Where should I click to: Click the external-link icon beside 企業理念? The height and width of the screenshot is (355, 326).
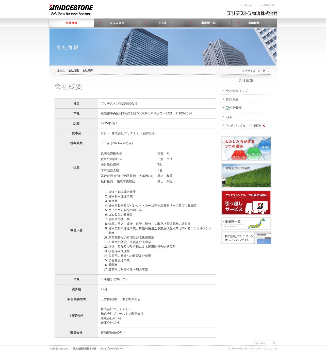264,126
